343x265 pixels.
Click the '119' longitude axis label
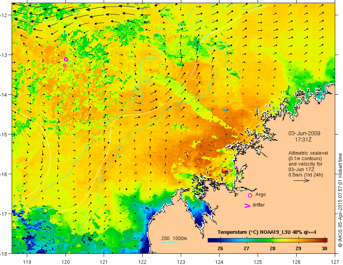pos(27,262)
